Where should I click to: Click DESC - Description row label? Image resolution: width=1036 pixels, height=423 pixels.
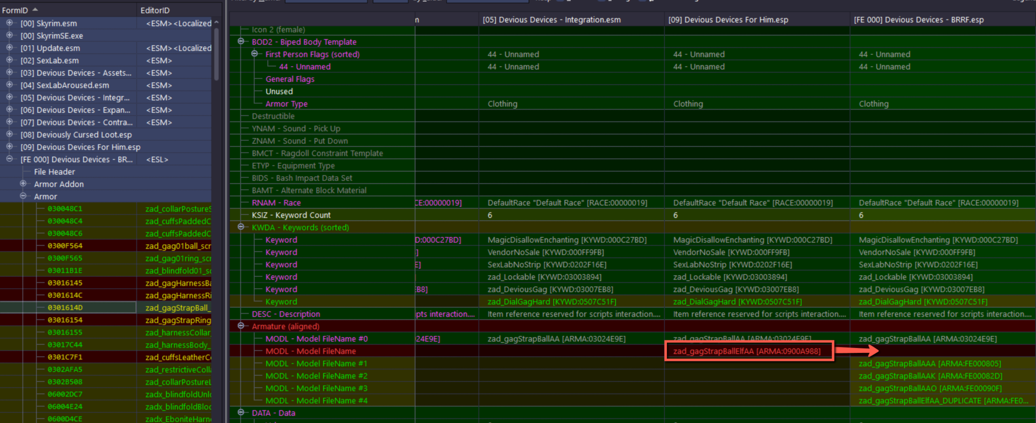(285, 314)
